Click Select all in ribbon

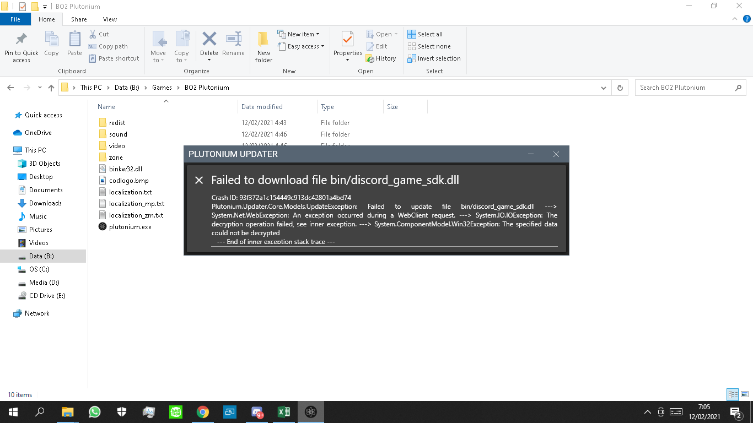pyautogui.click(x=425, y=34)
